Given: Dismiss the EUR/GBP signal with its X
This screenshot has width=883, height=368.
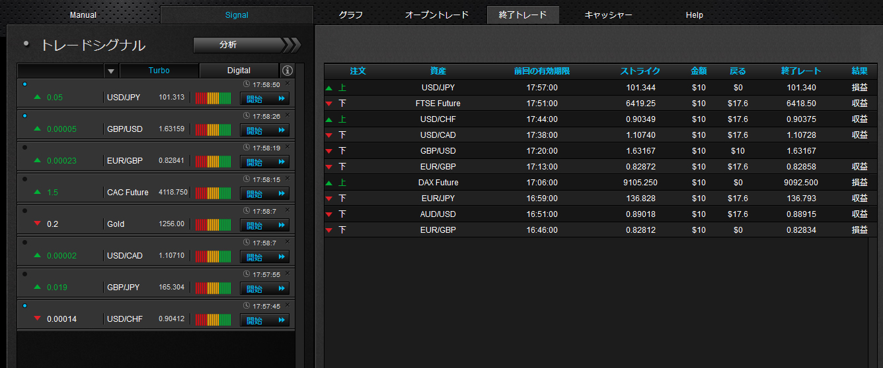Looking at the screenshot, I should [288, 146].
